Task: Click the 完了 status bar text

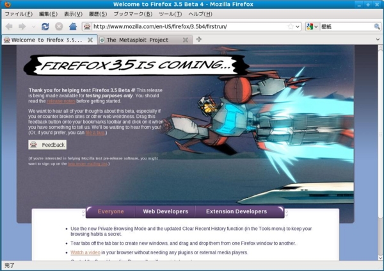Action: [10, 265]
